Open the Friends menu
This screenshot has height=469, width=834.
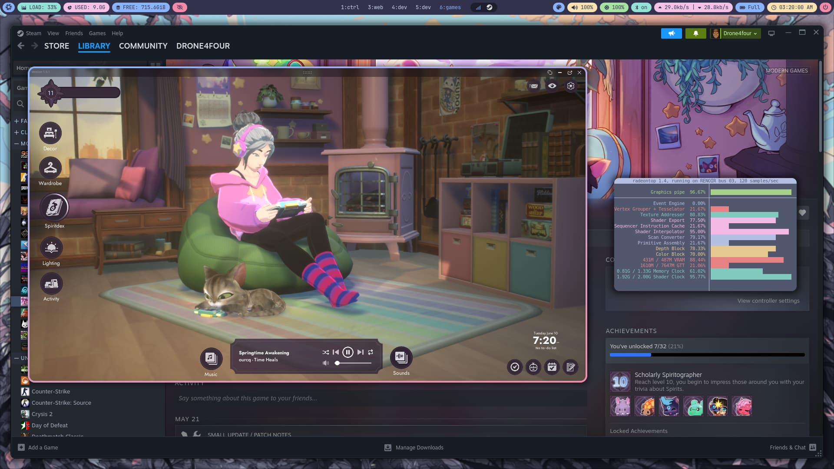tap(74, 33)
